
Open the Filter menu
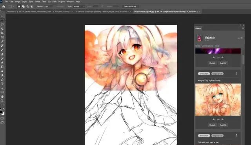click(x=44, y=2)
